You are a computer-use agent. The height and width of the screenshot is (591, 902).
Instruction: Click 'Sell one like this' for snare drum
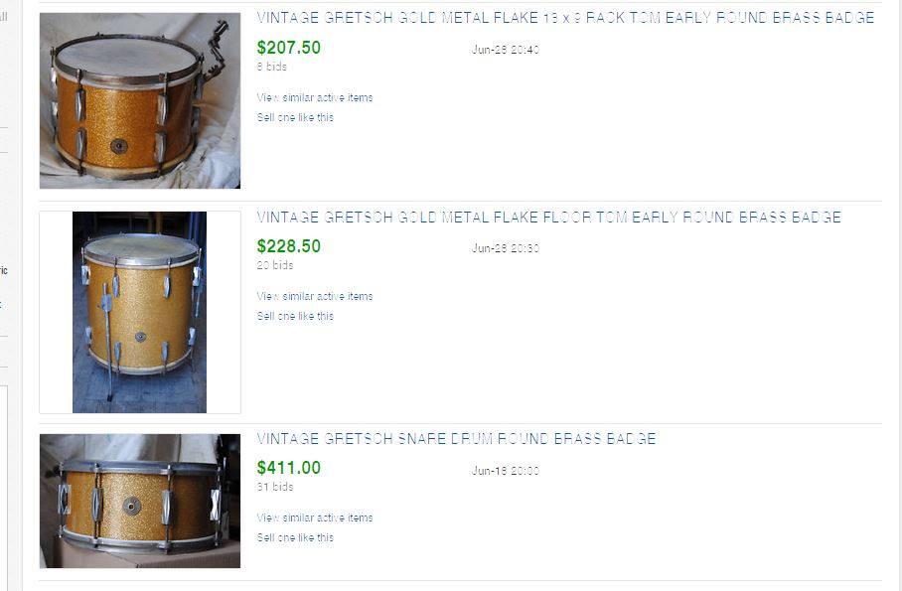click(295, 537)
